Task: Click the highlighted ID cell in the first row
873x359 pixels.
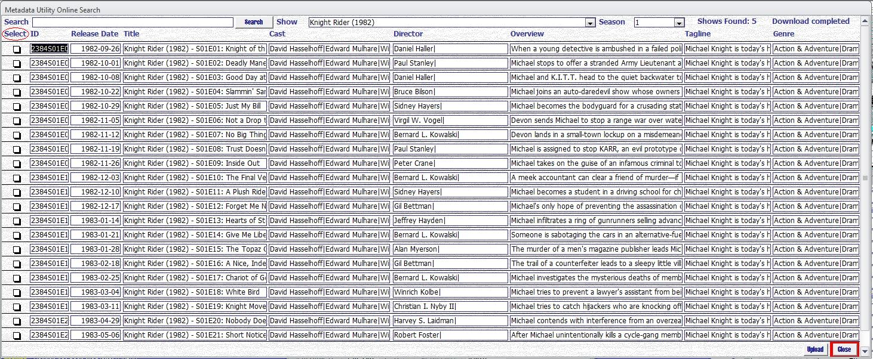Action: click(49, 49)
